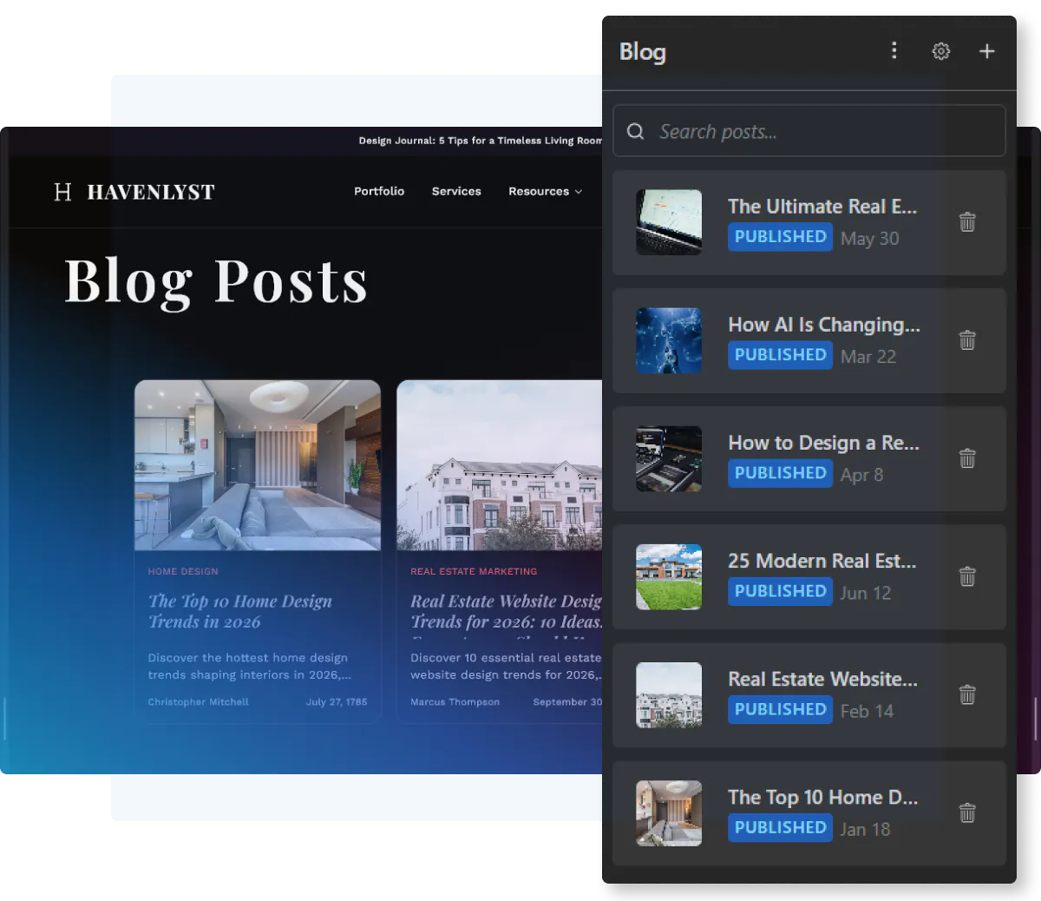Image resolution: width=1041 pixels, height=901 pixels.
Task: Open 'The Ultimate Real E...' post thumbnail
Action: coord(669,222)
